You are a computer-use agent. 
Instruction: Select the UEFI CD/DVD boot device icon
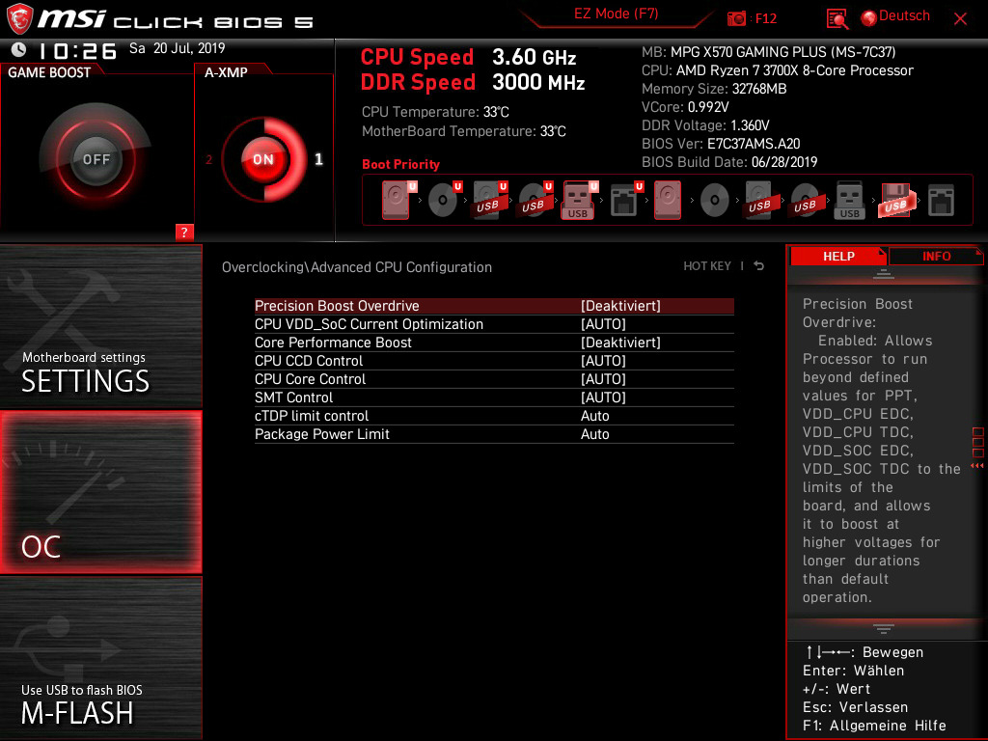pos(444,201)
